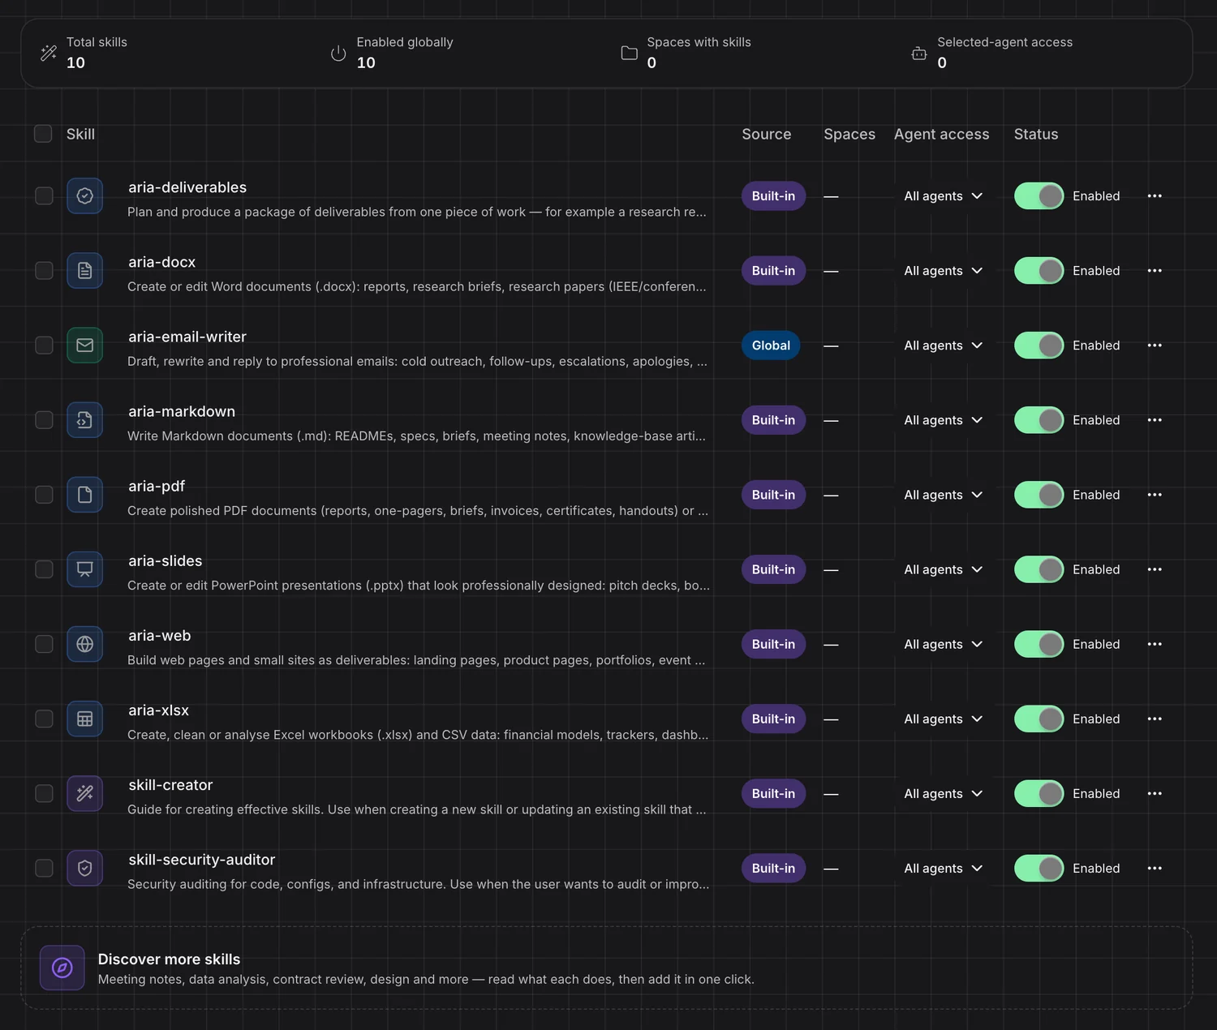This screenshot has height=1030, width=1217.
Task: Select the skill-creator row checkbox
Action: tap(44, 793)
